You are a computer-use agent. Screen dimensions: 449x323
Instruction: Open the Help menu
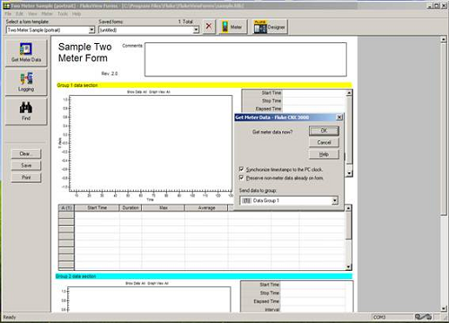click(76, 13)
